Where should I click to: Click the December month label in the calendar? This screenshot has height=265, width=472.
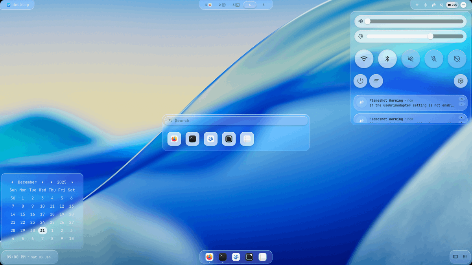point(27,182)
